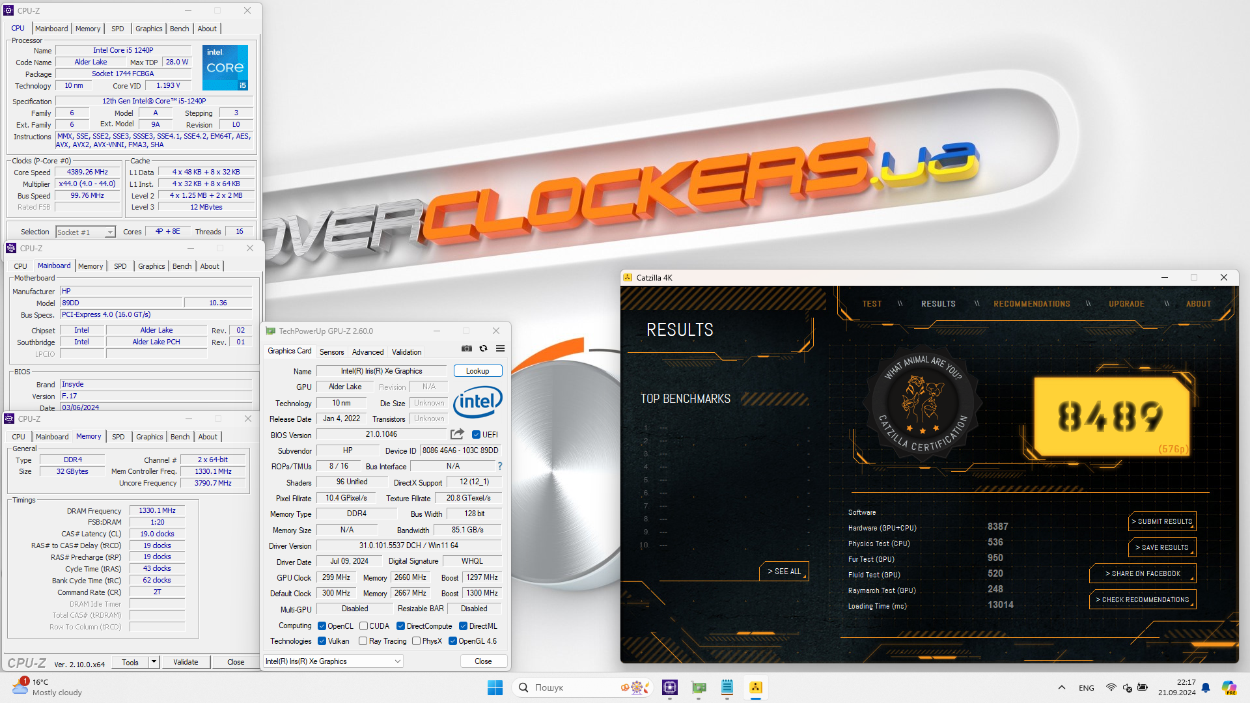This screenshot has width=1250, height=703.
Task: Click the muted volume tray icon
Action: click(1127, 687)
